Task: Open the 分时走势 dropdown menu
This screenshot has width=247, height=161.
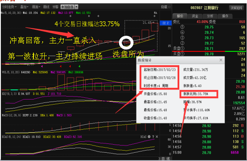Action: pos(9,7)
